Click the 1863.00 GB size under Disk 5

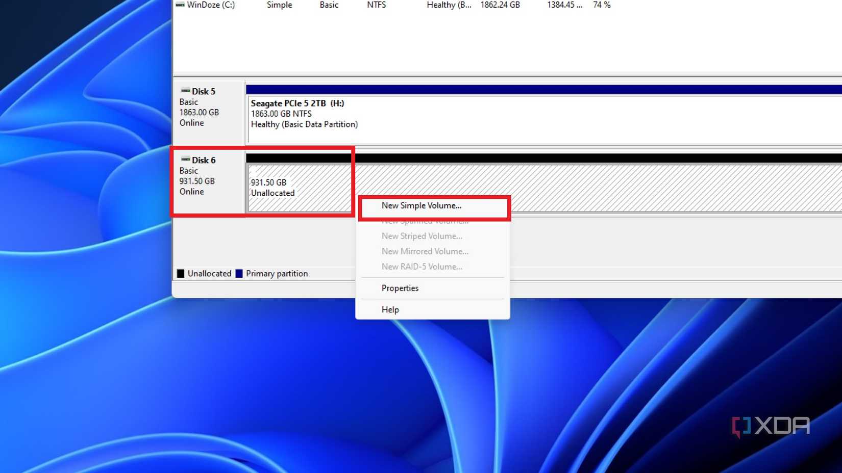click(x=199, y=112)
